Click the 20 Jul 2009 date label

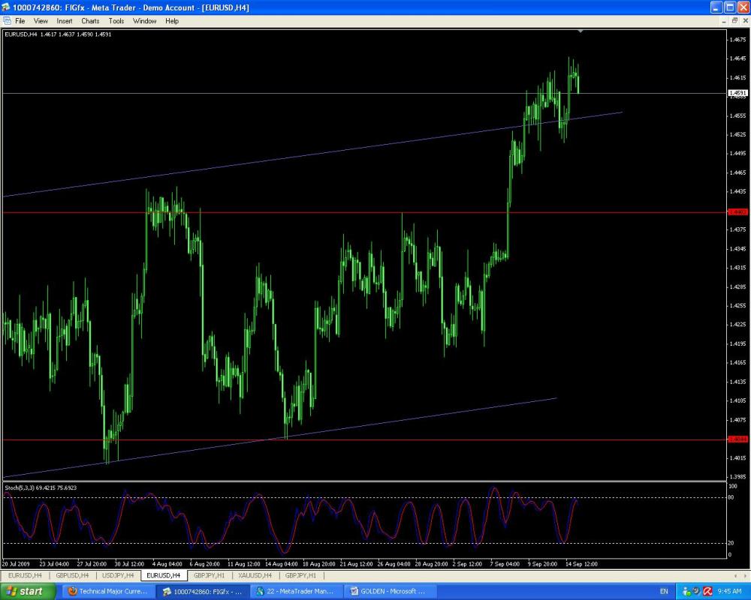click(16, 564)
